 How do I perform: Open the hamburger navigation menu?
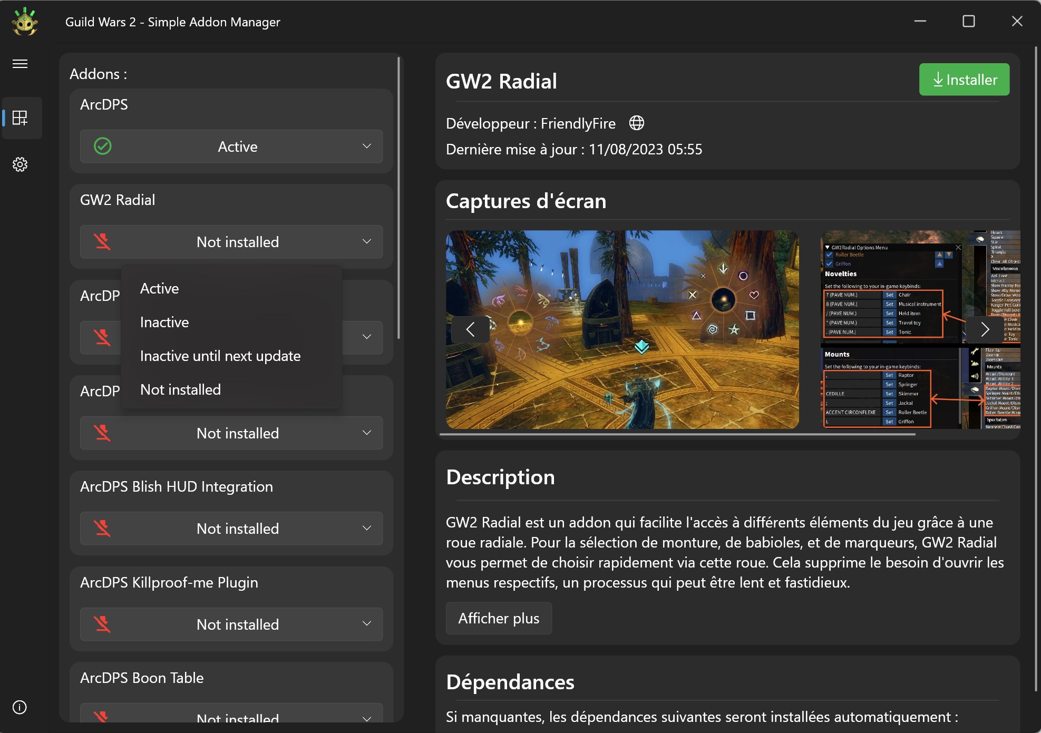20,64
